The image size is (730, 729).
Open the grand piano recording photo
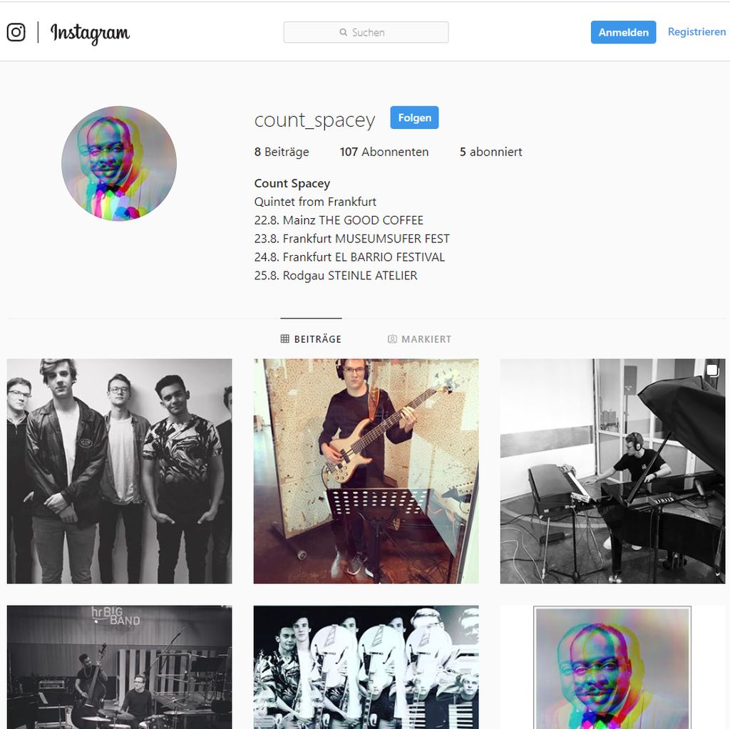click(x=612, y=470)
